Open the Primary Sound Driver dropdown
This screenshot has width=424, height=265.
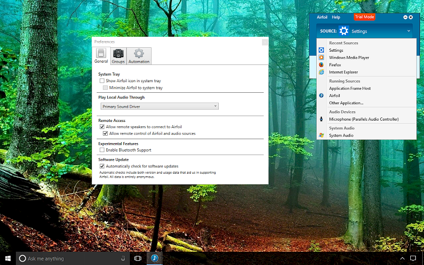pyautogui.click(x=159, y=106)
